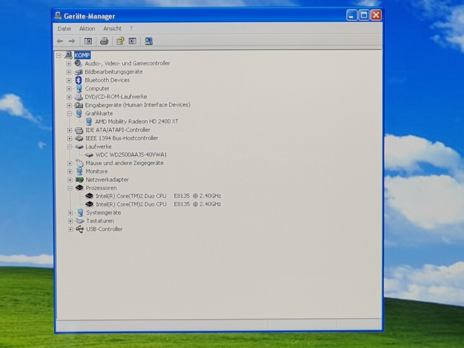
Task: Open the Properties toolbar icon
Action: click(120, 41)
